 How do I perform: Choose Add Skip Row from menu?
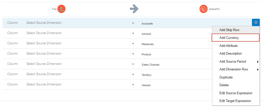click(229, 30)
